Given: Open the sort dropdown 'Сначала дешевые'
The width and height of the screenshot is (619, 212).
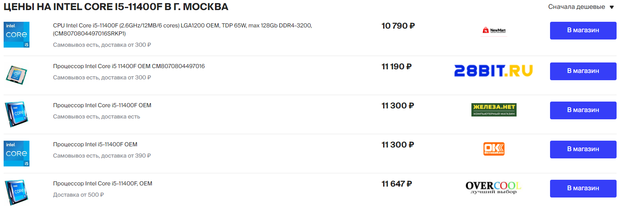Looking at the screenshot, I should [576, 7].
